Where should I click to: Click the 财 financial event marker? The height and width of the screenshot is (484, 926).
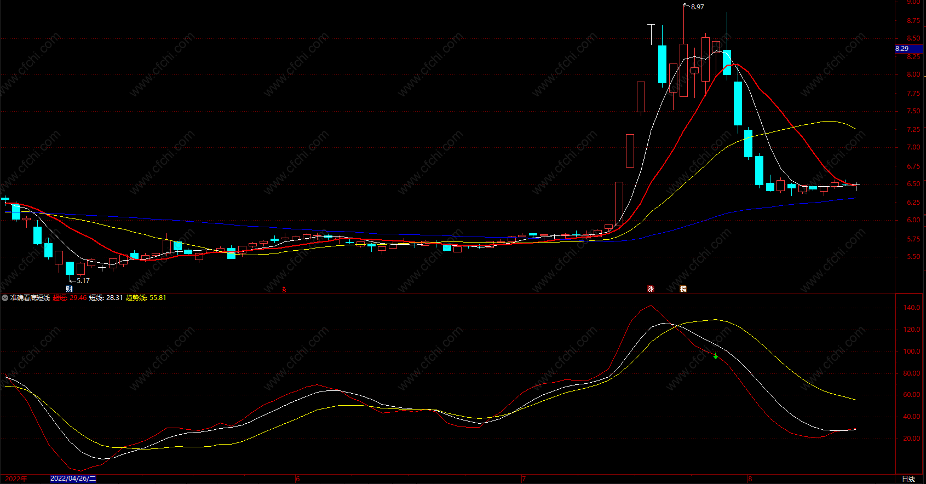69,289
